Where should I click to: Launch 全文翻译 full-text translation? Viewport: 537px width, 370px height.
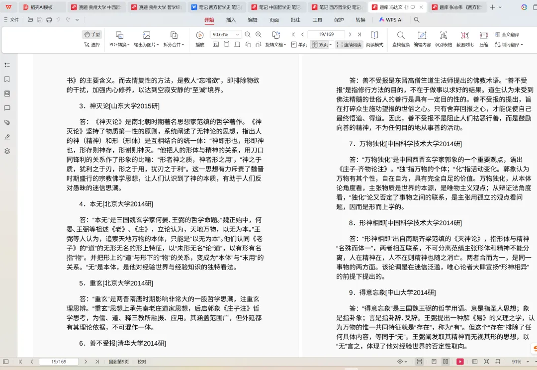point(511,35)
